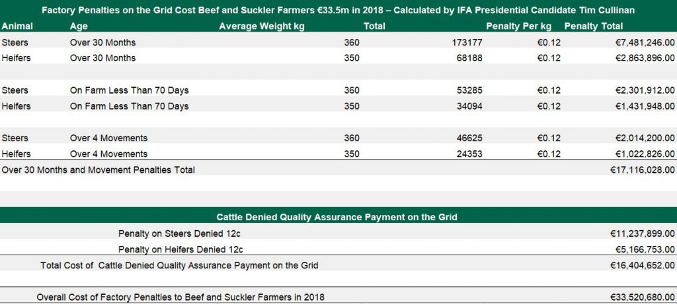Viewport: 677px width, 304px height.
Task: Select the "Average Weight kg" column header
Action: point(262,26)
